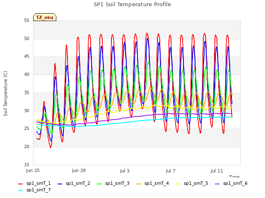Click the 25 y-axis tick label
The width and height of the screenshot is (265, 198).
pos(26,129)
